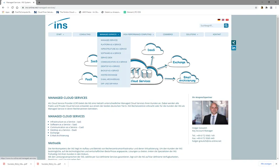
Task: Select the Swiss flag language
Action: click(227, 20)
